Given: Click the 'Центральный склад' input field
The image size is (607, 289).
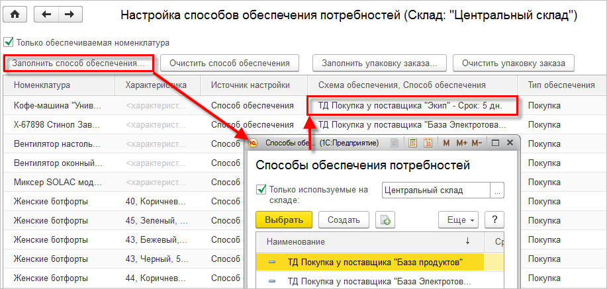Looking at the screenshot, I should [x=435, y=190].
